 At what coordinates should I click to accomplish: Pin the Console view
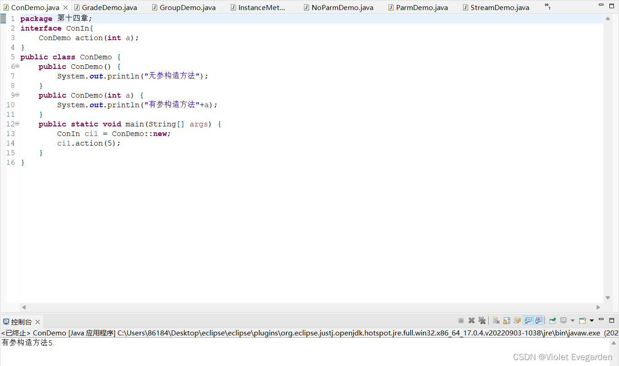[x=553, y=320]
